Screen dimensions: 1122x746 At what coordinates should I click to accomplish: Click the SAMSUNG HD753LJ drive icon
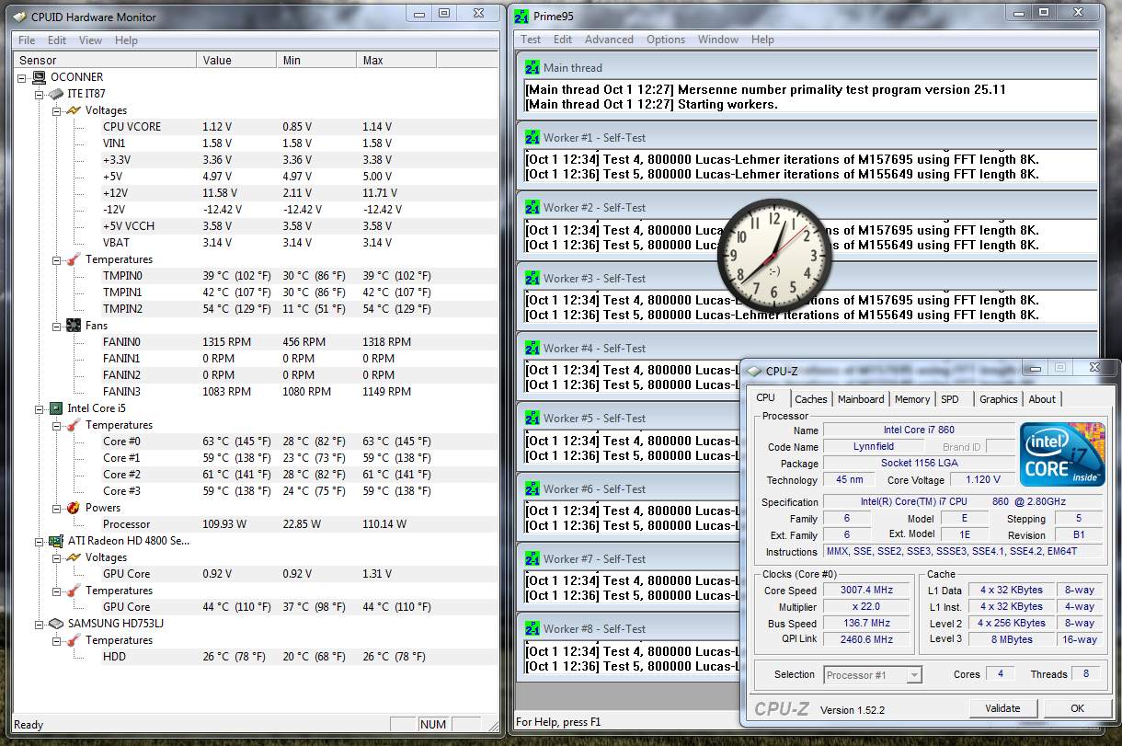click(x=55, y=624)
